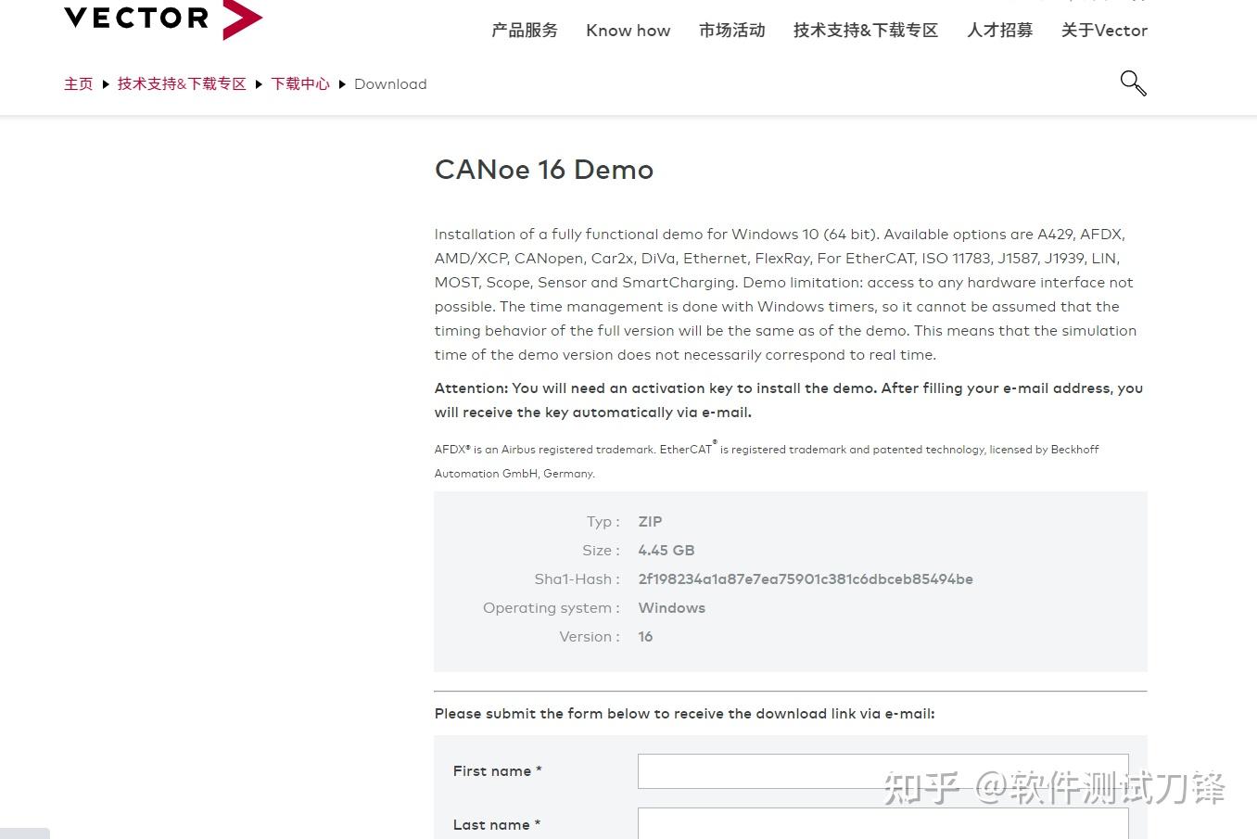This screenshot has width=1257, height=839.
Task: Click inside the First name field
Action: [882, 770]
